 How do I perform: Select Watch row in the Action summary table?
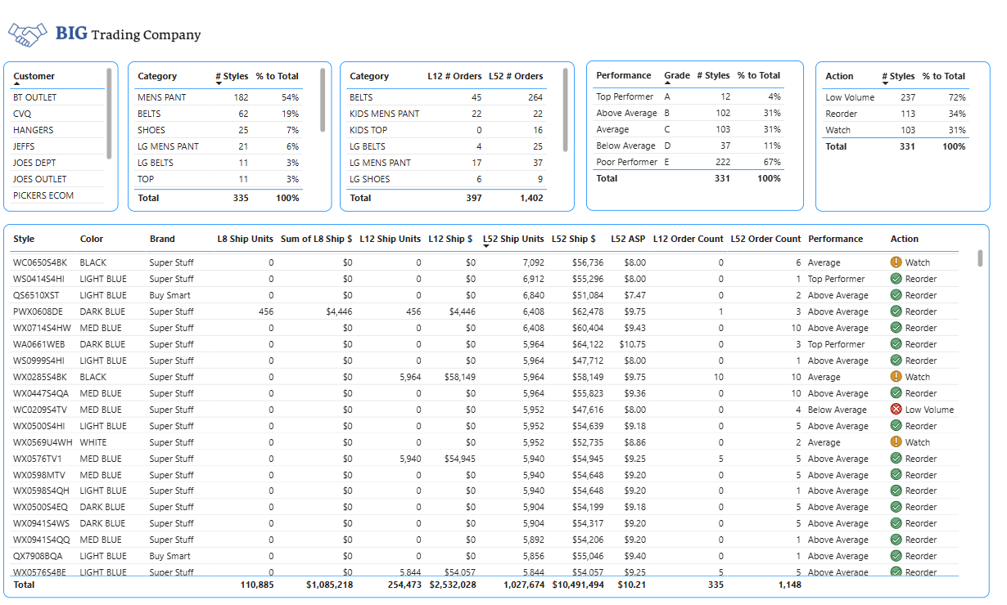click(x=896, y=130)
